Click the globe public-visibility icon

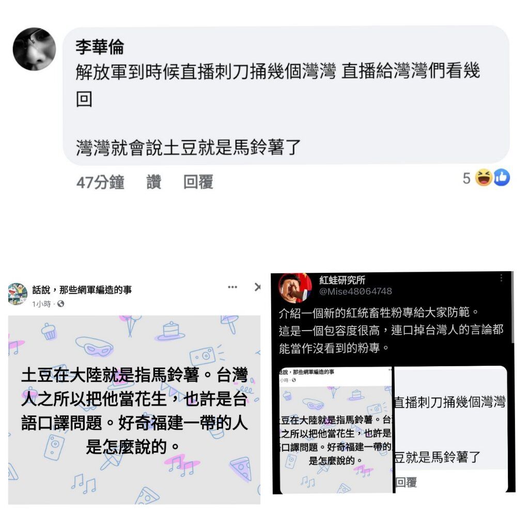61,304
